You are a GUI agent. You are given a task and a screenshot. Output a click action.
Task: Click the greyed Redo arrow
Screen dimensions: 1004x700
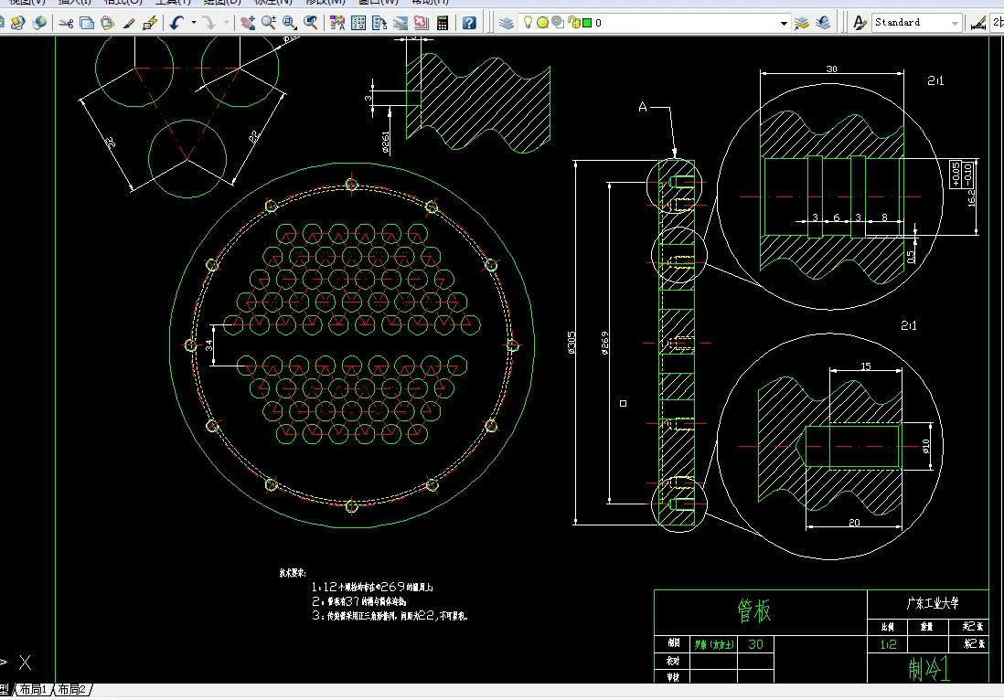(208, 23)
